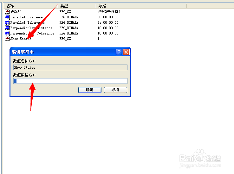Image resolution: width=234 pixels, height=174 pixels.
Task: Click the 00 00 00 00 data value
Action: 108,17
